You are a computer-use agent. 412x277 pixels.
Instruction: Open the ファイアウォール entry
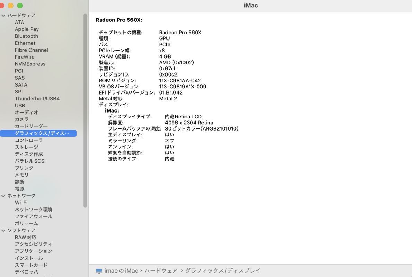33,216
